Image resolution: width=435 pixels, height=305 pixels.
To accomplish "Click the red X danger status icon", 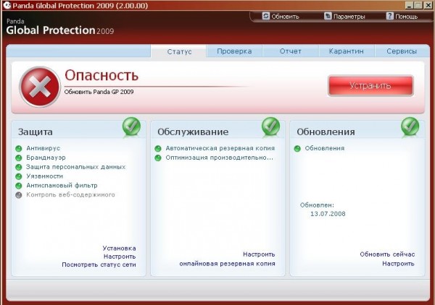I will (x=40, y=87).
